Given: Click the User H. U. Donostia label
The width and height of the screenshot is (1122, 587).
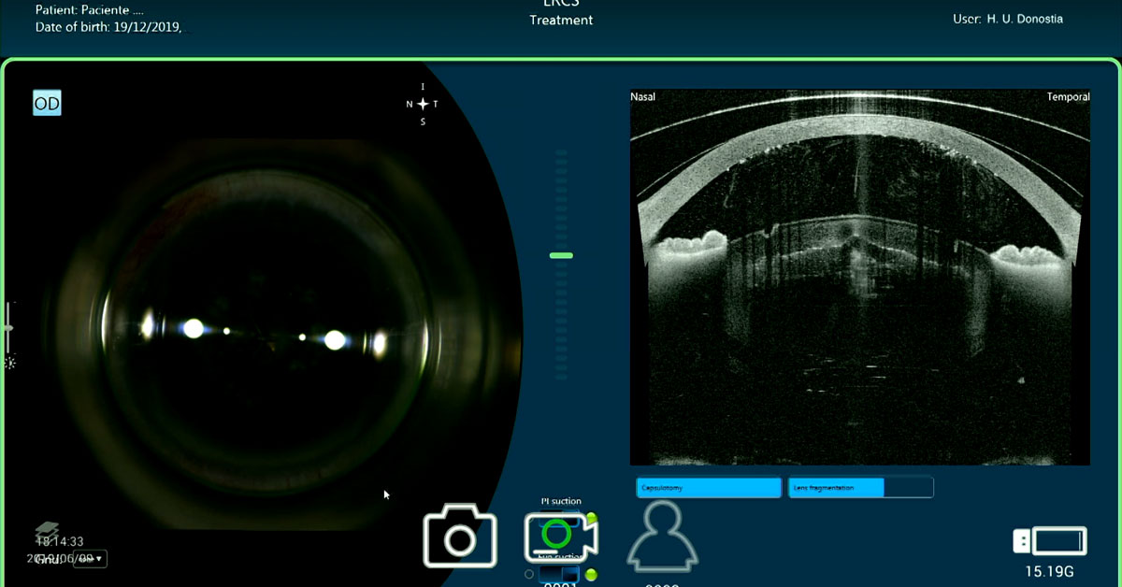Looking at the screenshot, I should coord(1008,19).
